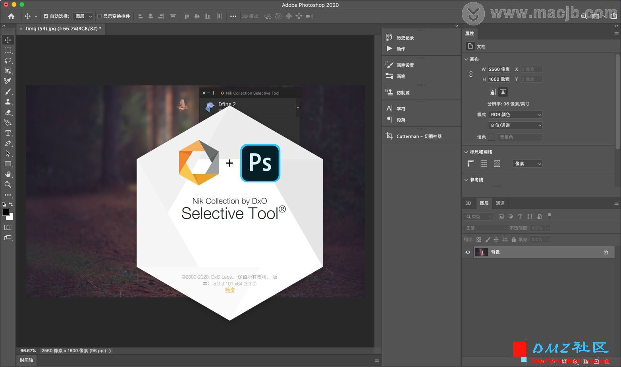
Task: Open the 8 位/通道 bit depth dropdown
Action: [x=515, y=125]
